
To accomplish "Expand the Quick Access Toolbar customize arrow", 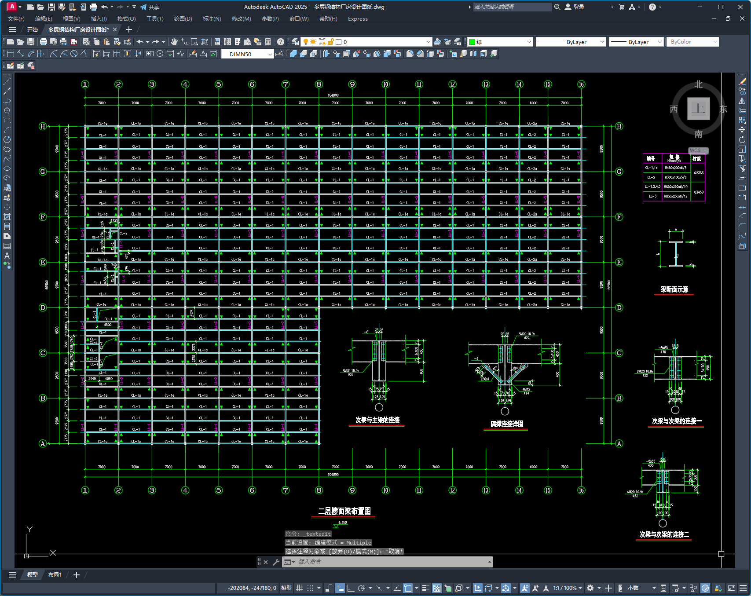I will click(x=134, y=7).
